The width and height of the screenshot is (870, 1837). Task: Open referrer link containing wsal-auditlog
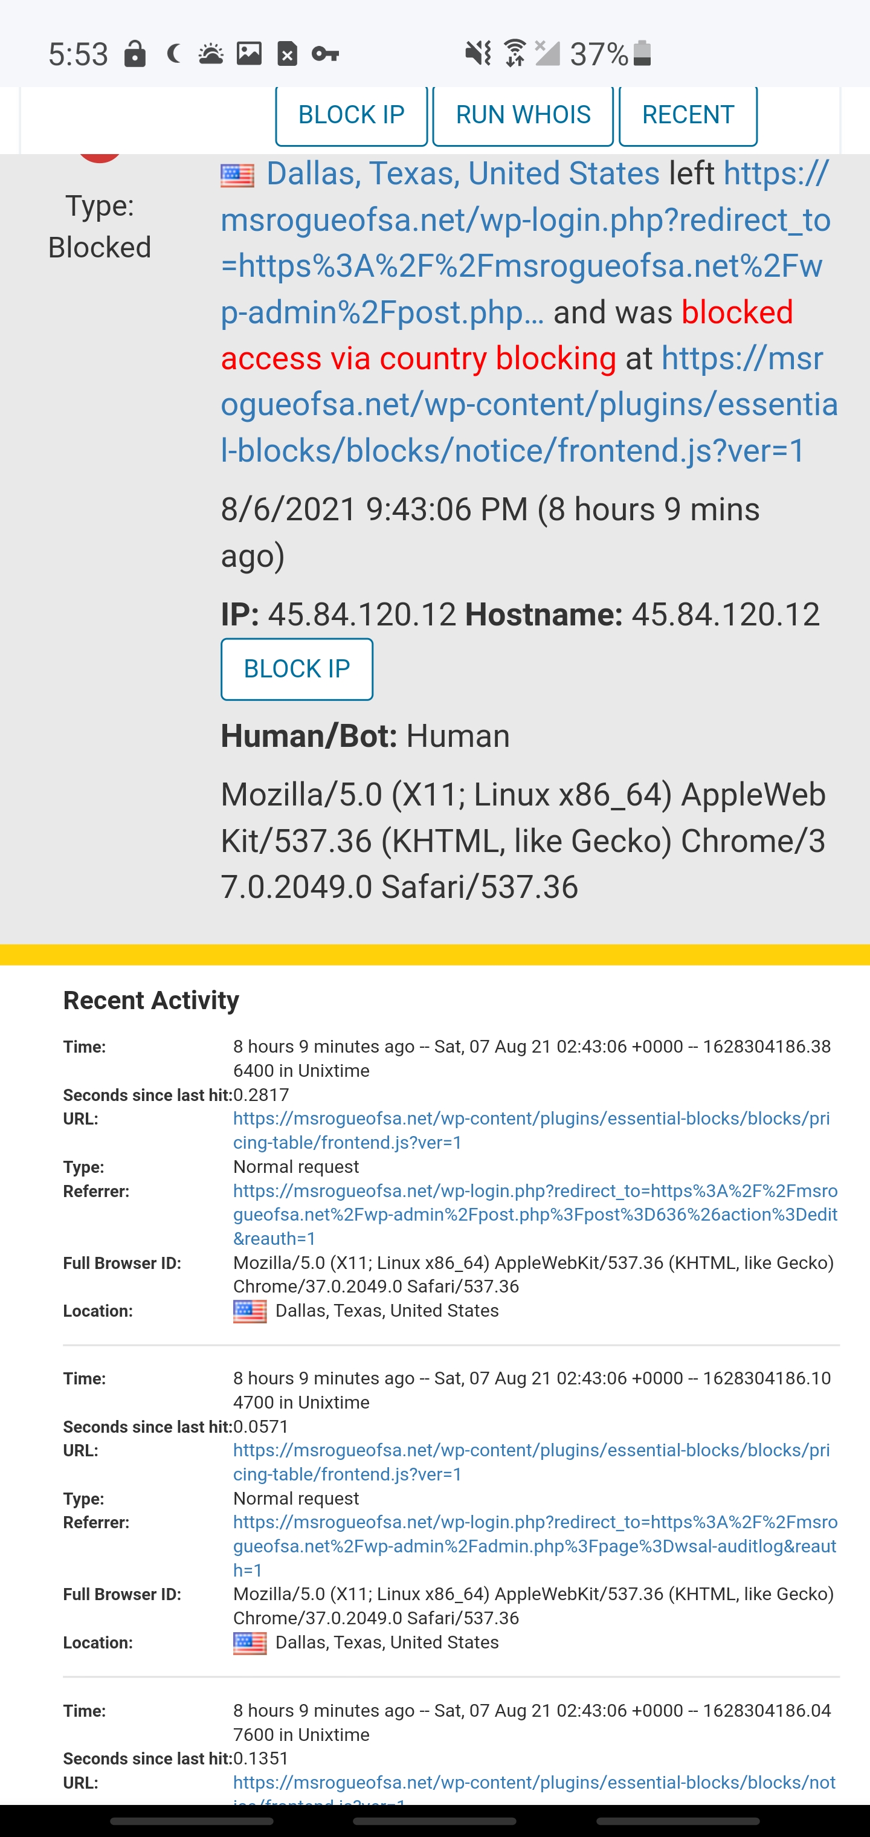click(535, 1546)
